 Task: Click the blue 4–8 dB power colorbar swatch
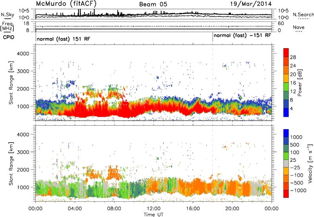pyautogui.click(x=286, y=104)
